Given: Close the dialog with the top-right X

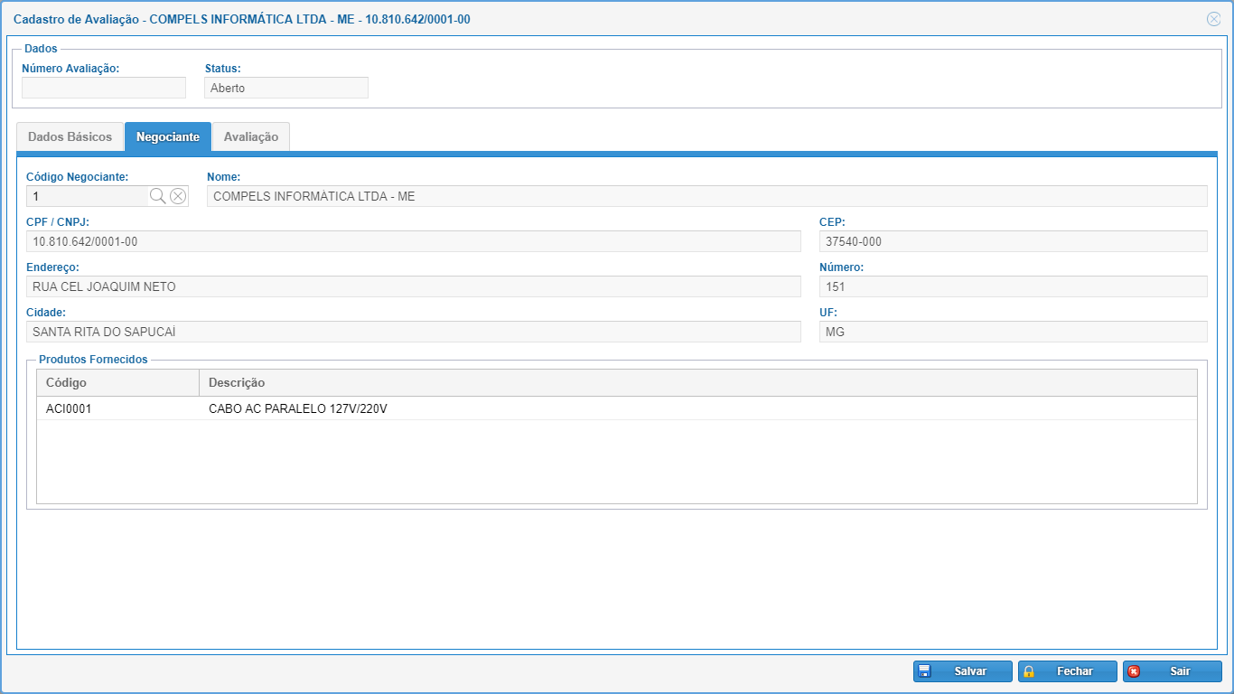Looking at the screenshot, I should (1213, 19).
